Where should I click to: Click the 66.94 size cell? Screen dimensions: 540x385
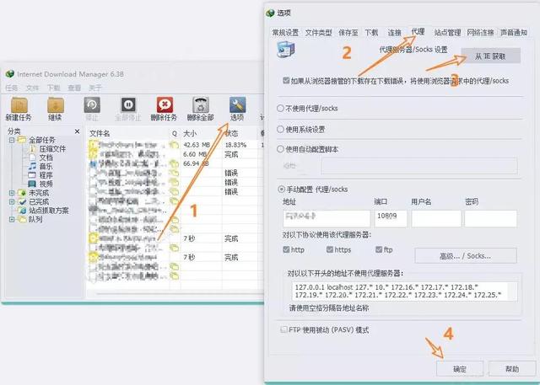coord(196,163)
